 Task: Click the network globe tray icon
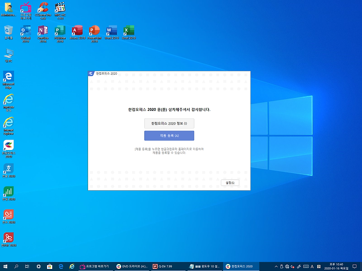pos(287,266)
